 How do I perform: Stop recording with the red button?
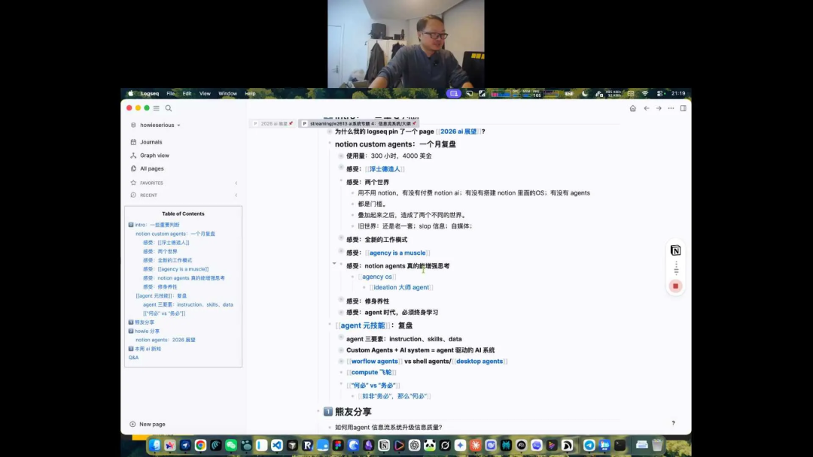coord(675,286)
